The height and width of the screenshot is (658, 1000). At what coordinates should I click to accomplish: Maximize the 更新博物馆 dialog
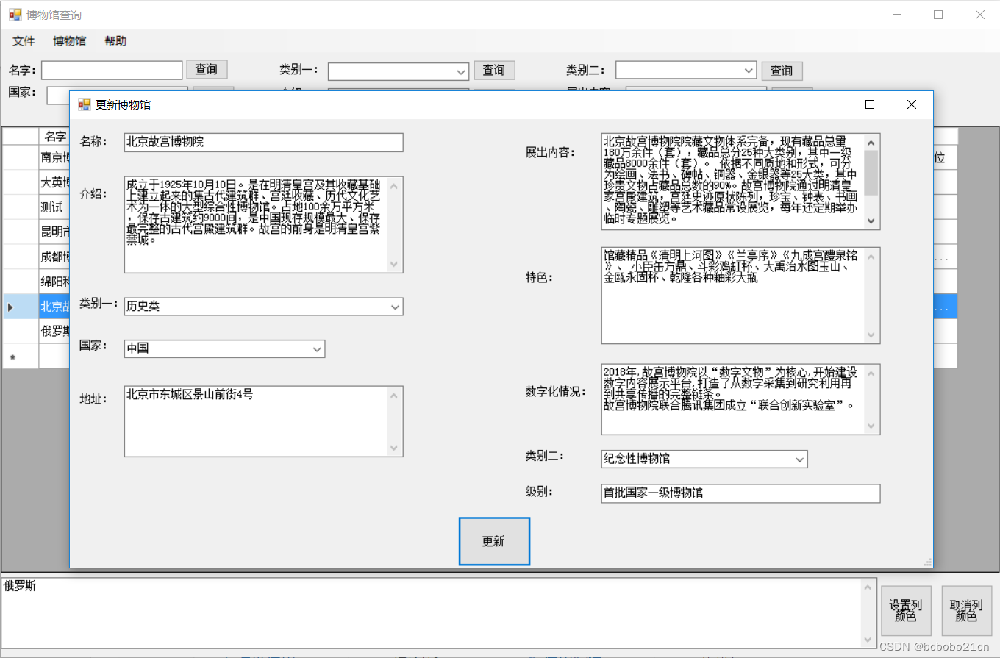pos(870,104)
